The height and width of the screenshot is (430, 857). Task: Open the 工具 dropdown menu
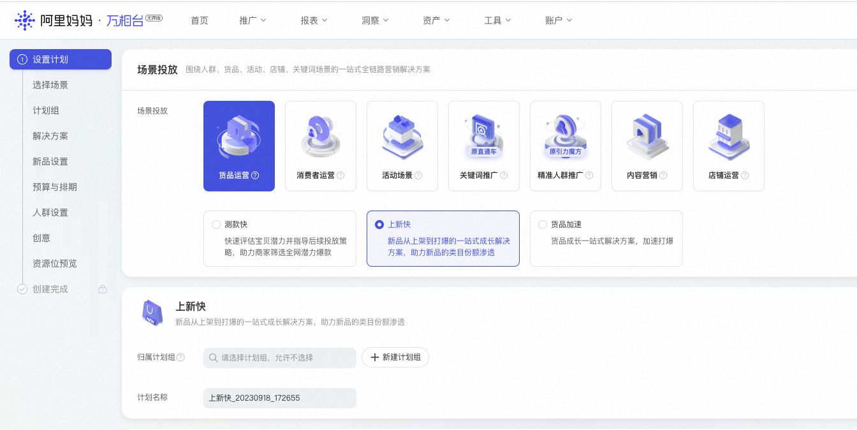tap(497, 20)
